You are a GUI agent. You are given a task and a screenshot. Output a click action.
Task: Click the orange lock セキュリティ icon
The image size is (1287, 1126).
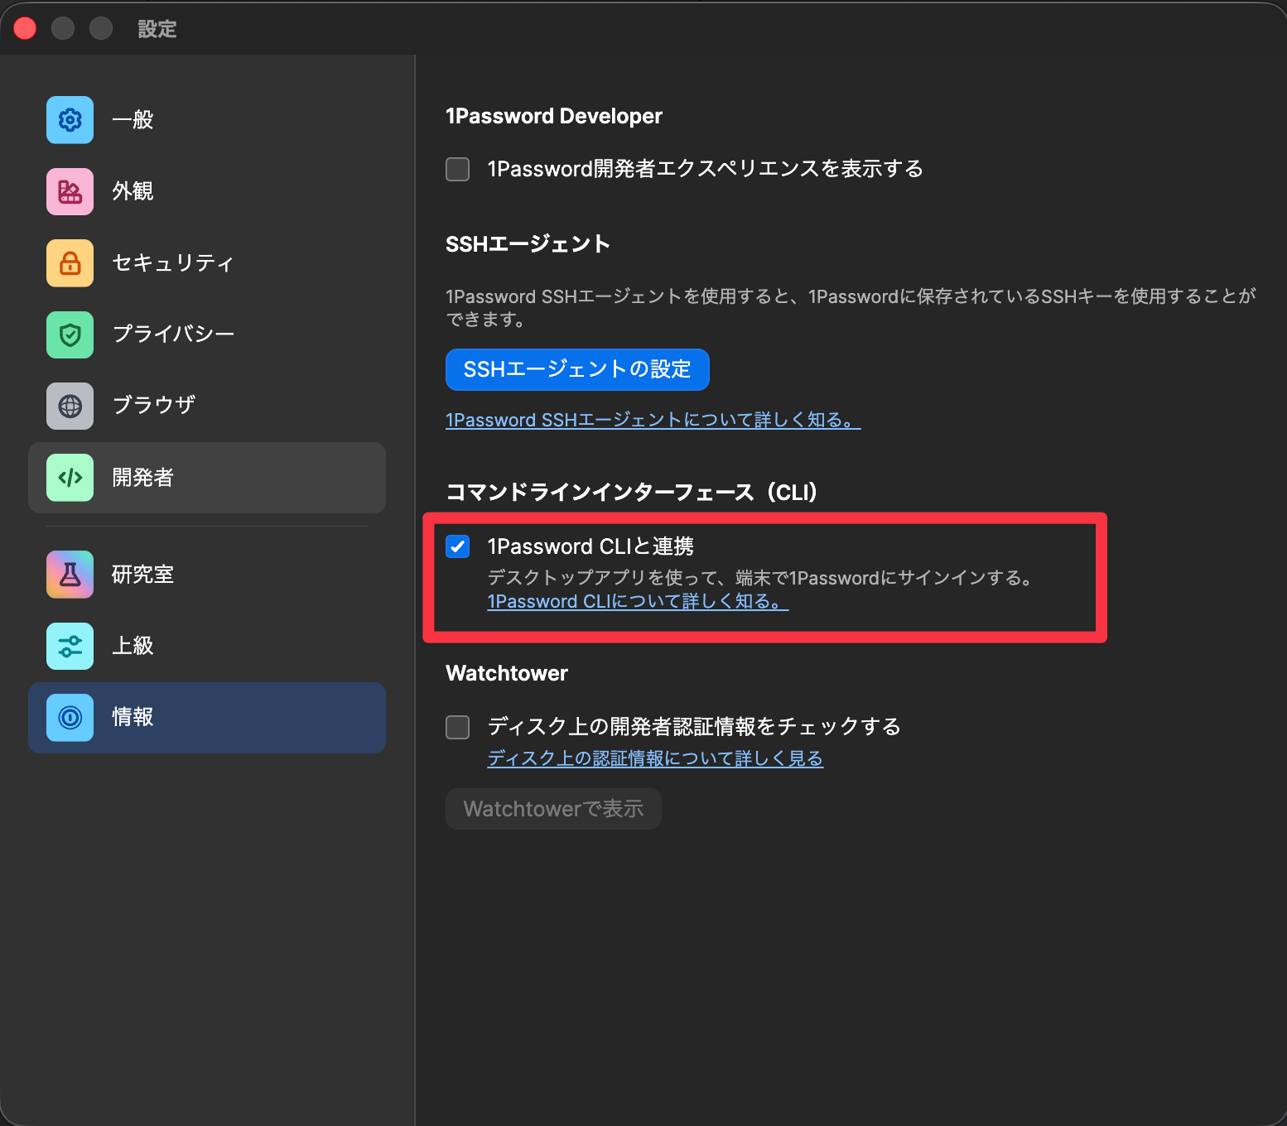point(70,263)
